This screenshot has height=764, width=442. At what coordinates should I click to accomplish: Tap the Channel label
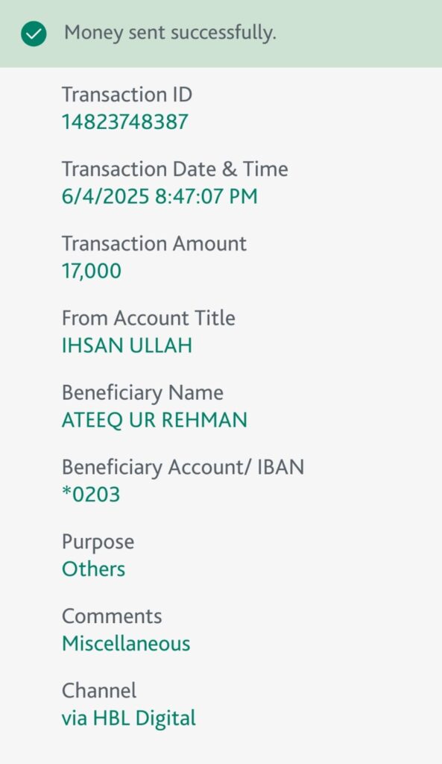(x=99, y=691)
